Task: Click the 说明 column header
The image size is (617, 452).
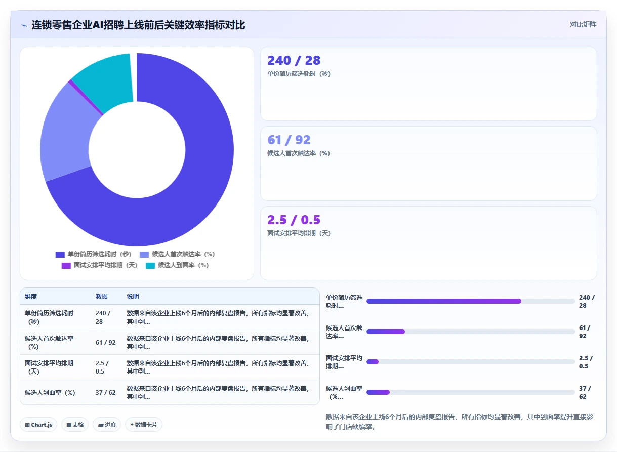Action: point(133,297)
